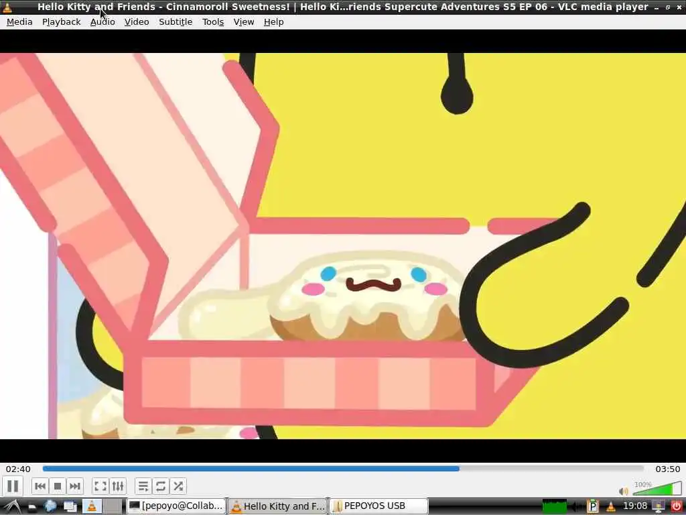Open the Playback menu
Viewport: 686px width, 515px height.
pos(61,22)
